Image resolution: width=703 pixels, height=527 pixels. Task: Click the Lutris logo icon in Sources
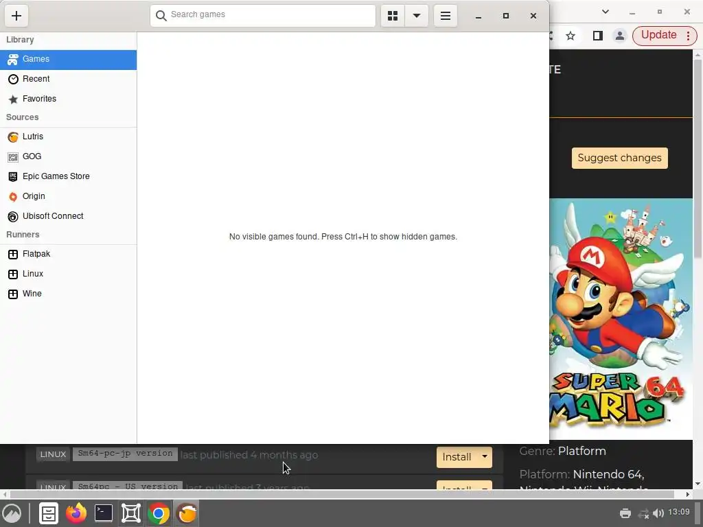pyautogui.click(x=13, y=137)
